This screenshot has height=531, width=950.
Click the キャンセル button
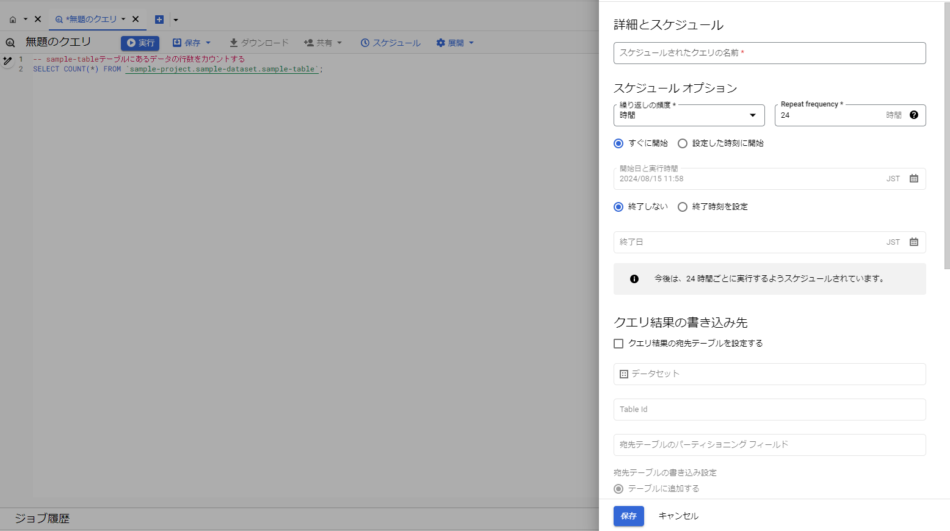678,516
